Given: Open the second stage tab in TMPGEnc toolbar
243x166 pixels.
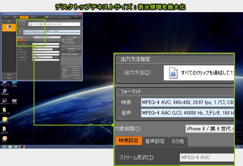Looking at the screenshot, I should click(15, 17).
